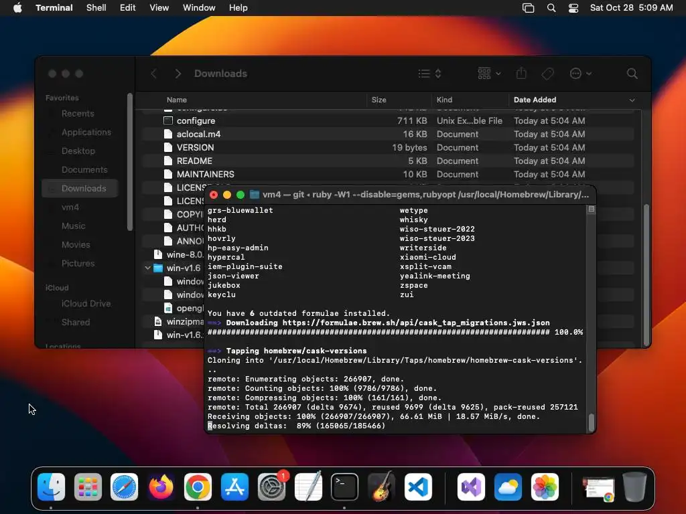Select the README file
The height and width of the screenshot is (514, 686).
tap(388, 161)
